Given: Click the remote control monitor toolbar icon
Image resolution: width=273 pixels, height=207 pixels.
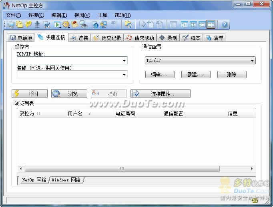Looking at the screenshot, I should click(x=11, y=25).
